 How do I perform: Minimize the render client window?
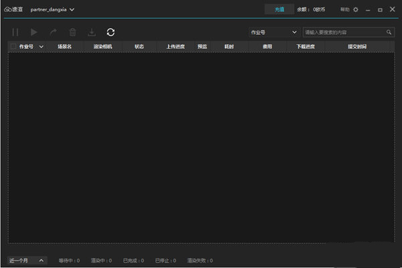(368, 10)
